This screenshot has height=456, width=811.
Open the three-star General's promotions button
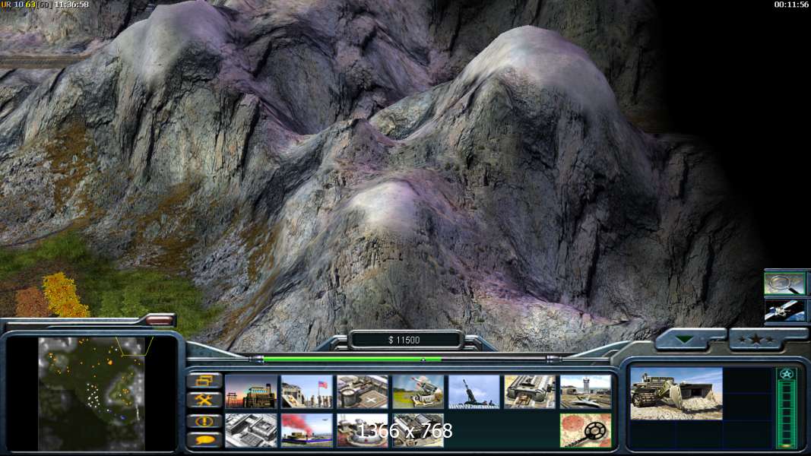[x=757, y=340]
